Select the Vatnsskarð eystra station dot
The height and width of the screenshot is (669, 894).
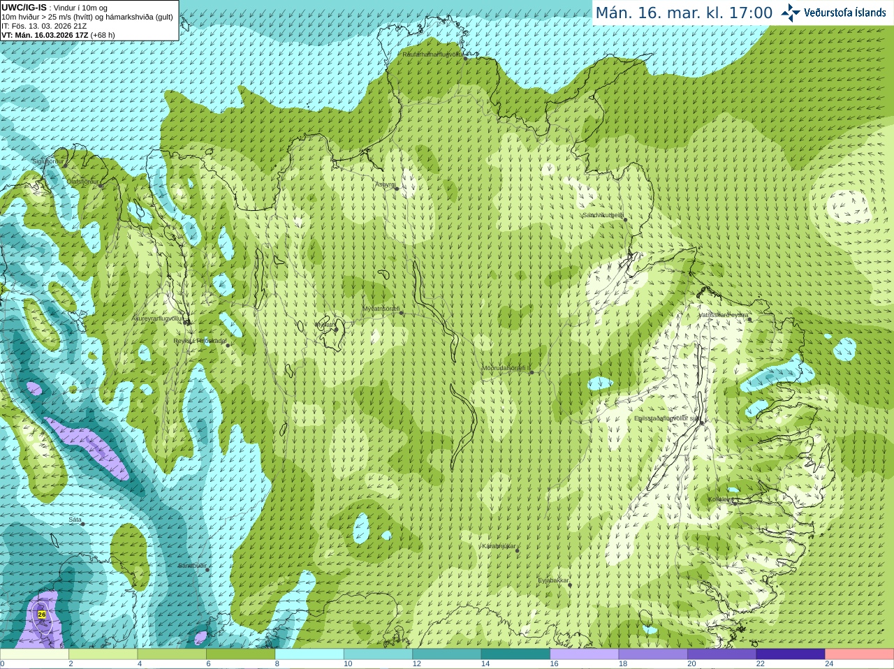coord(750,319)
